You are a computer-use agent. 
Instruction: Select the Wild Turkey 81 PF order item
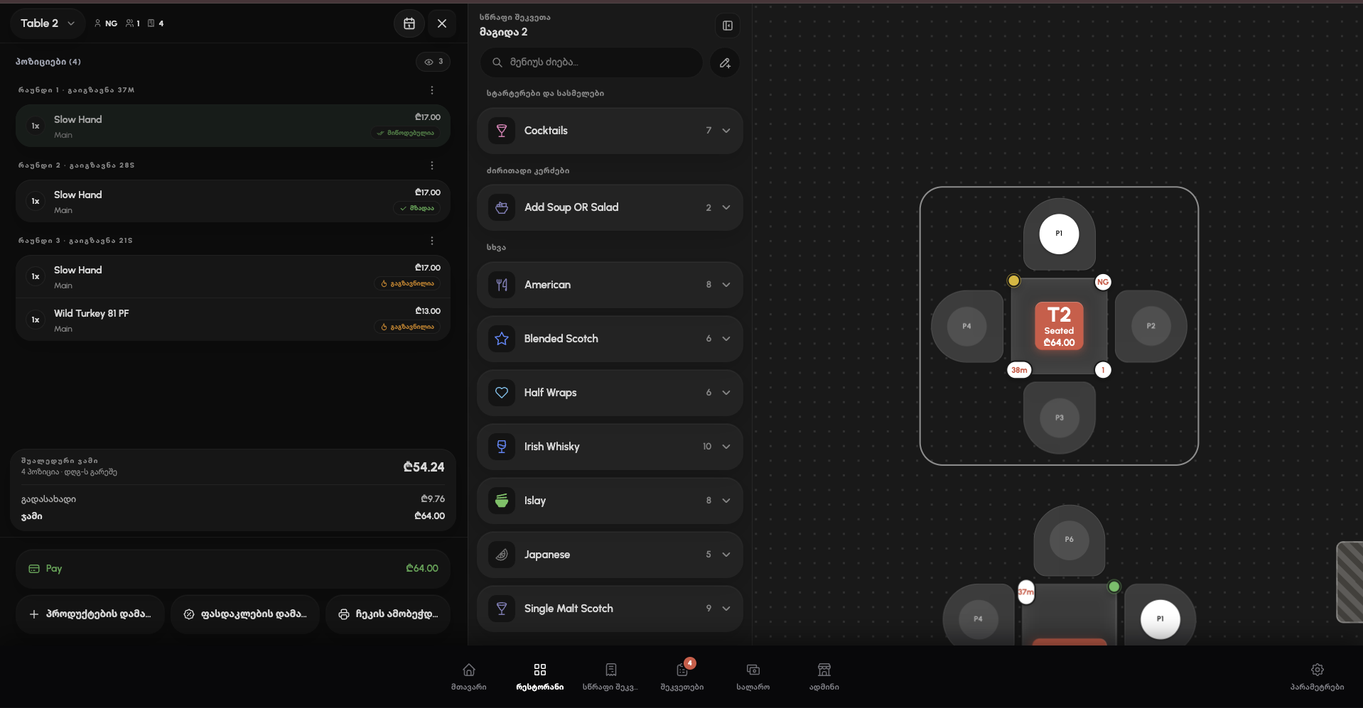233,320
